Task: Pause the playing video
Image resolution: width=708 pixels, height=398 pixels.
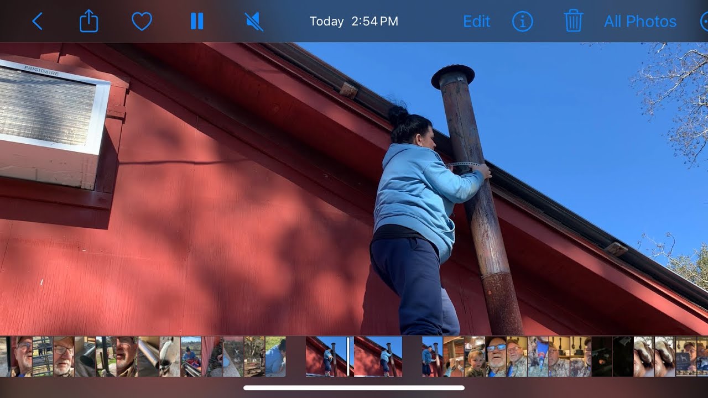Action: (x=197, y=22)
